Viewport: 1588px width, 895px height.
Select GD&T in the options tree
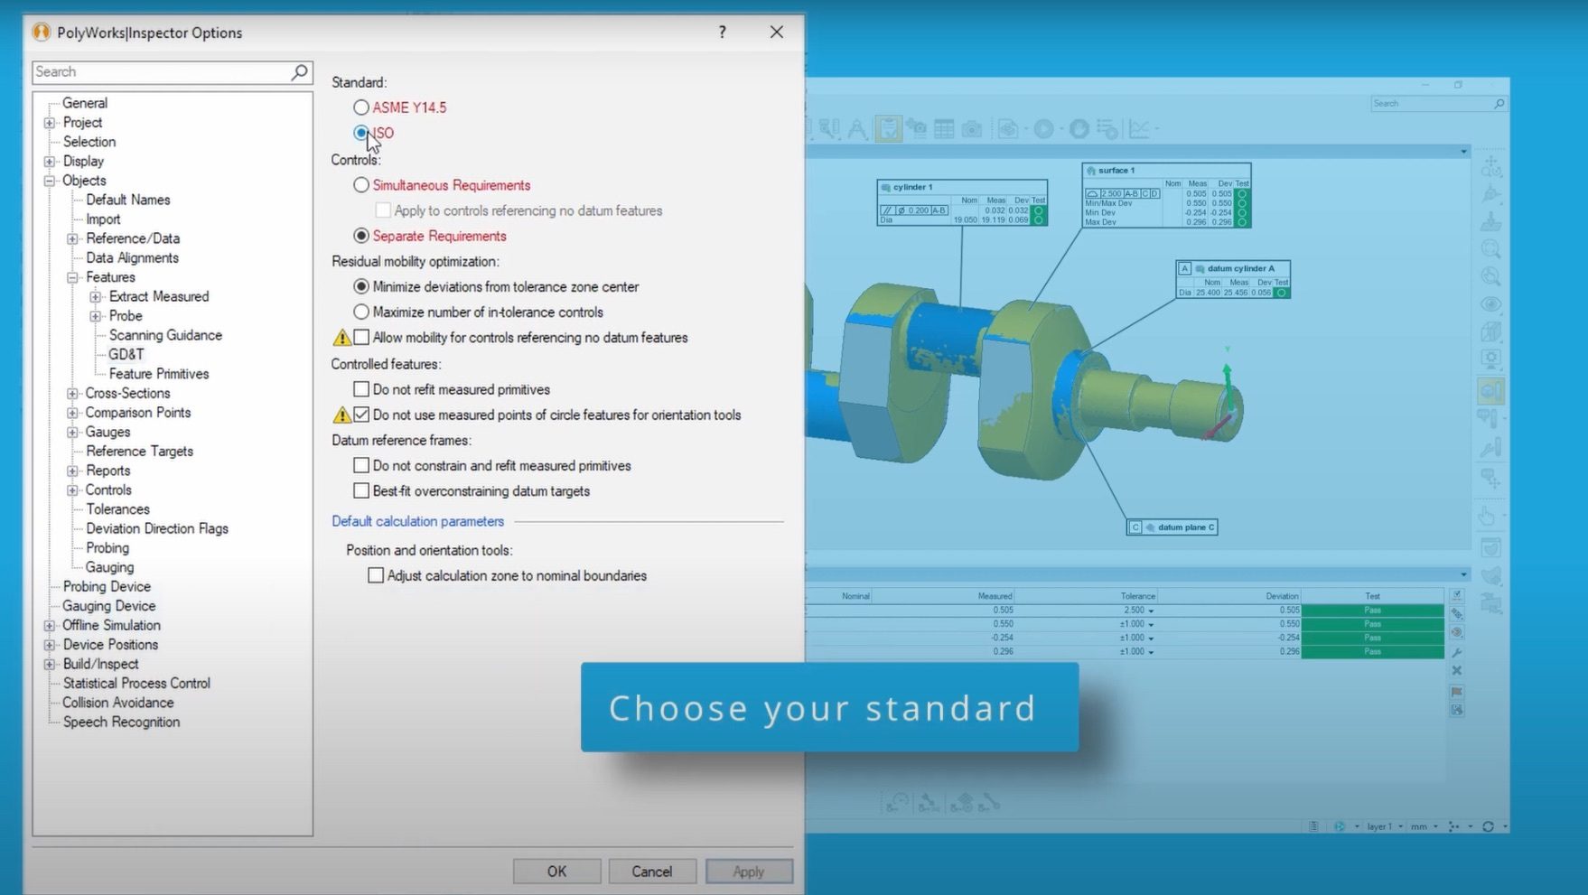(x=126, y=354)
